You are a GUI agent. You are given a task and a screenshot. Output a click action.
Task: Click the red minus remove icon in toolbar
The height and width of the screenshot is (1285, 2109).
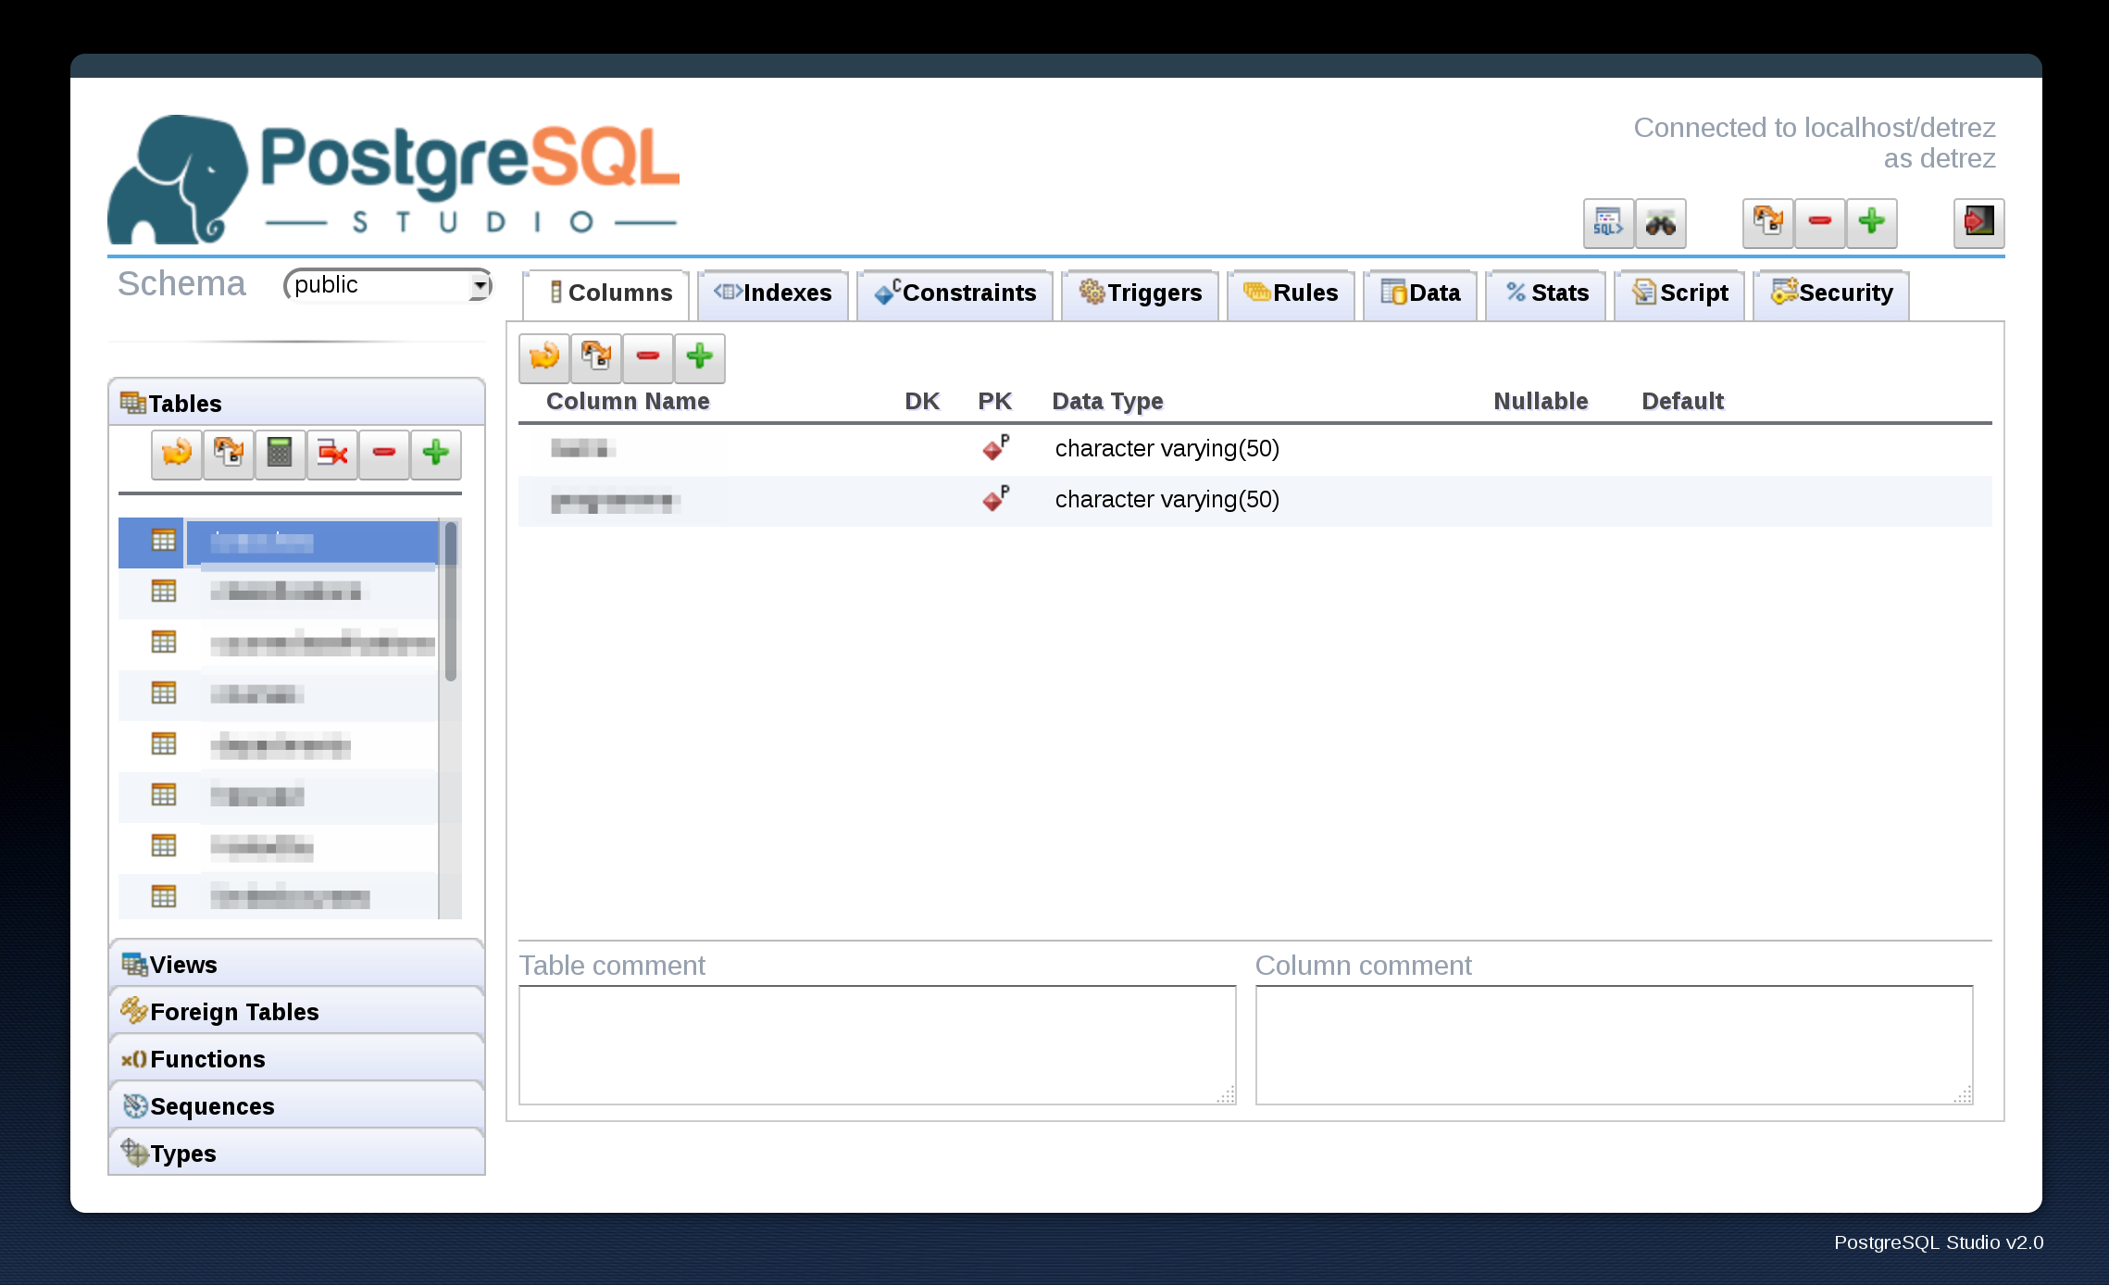coord(646,357)
